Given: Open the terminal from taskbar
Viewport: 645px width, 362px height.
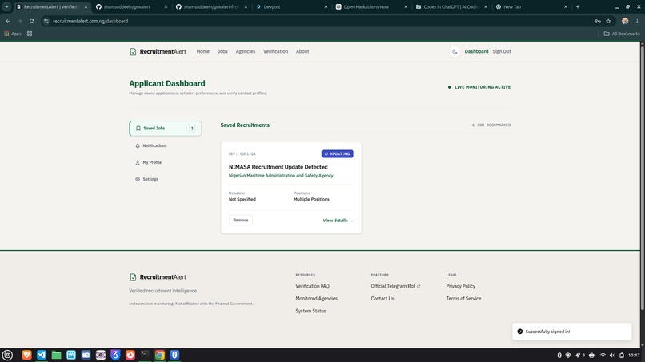Looking at the screenshot, I should pos(145,355).
